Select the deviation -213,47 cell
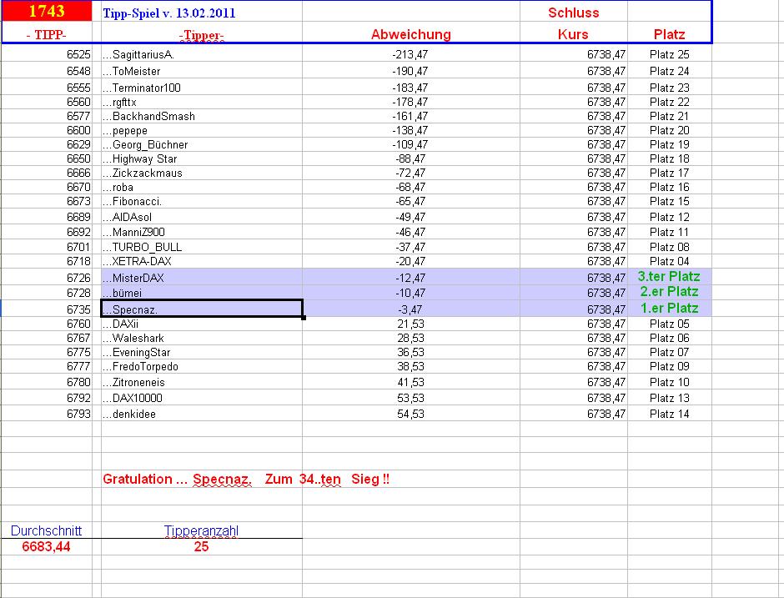 pyautogui.click(x=411, y=54)
